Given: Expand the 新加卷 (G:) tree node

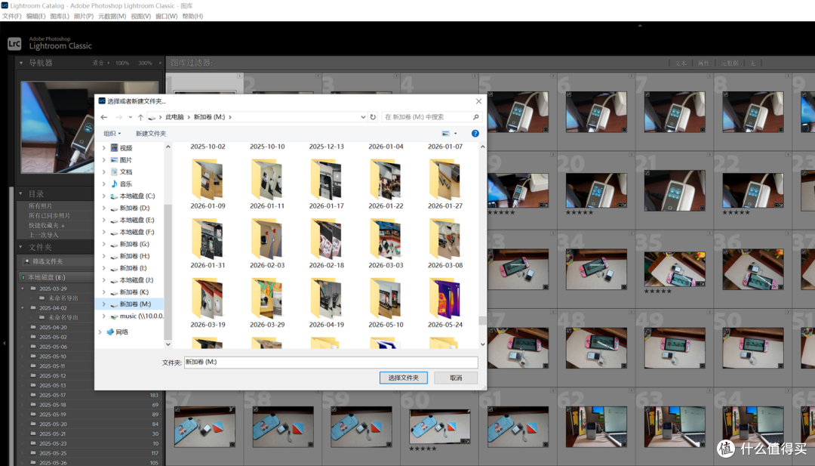Looking at the screenshot, I should point(104,244).
